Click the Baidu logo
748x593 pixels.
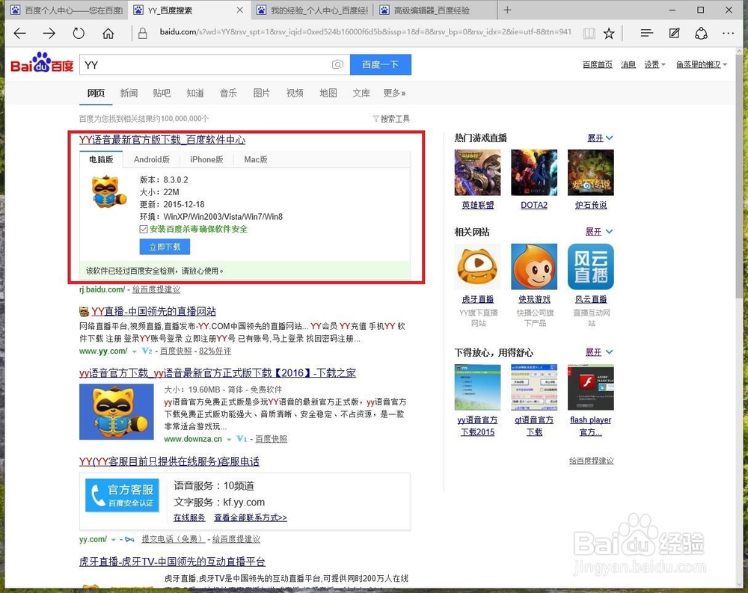click(42, 63)
